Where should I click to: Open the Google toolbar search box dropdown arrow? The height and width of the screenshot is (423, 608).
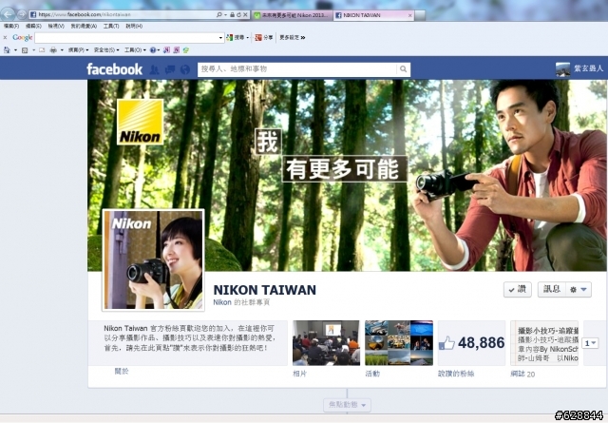220,38
